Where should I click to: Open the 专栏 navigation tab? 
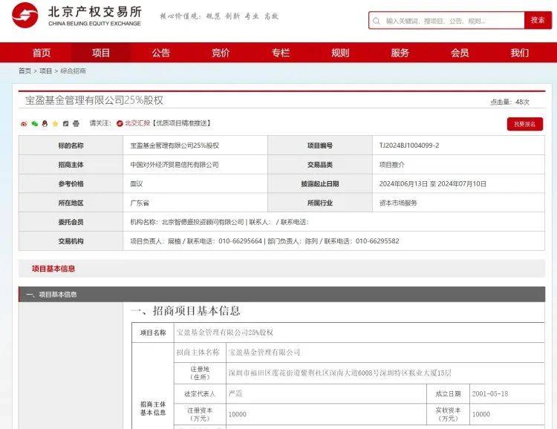click(x=281, y=53)
